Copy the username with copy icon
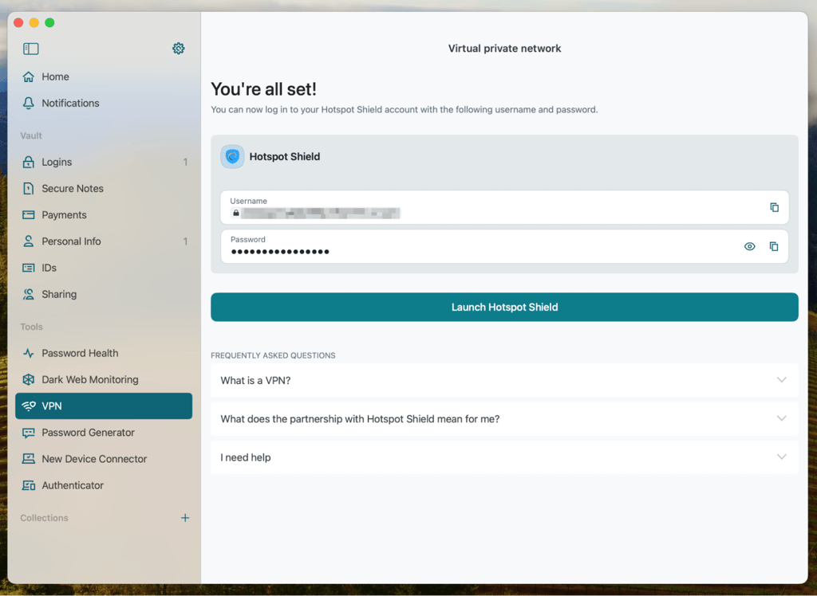 (774, 207)
